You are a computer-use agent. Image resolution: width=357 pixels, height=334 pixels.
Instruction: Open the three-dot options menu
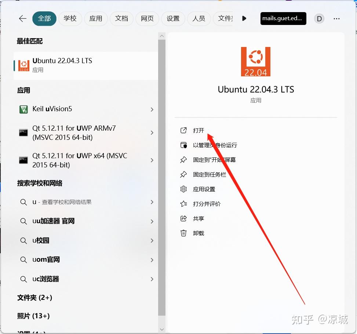[x=336, y=19]
